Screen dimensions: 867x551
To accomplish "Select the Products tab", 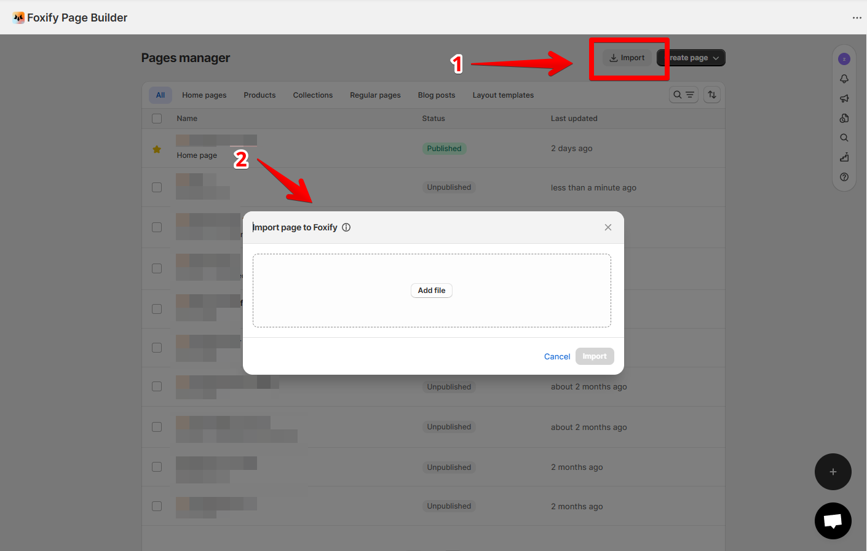I will tap(259, 95).
